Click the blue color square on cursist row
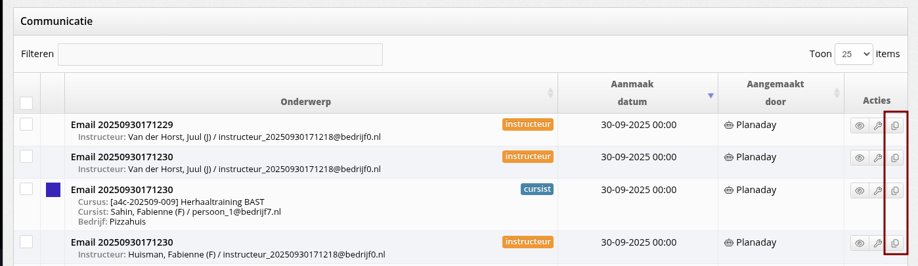The height and width of the screenshot is (266, 918). [x=53, y=190]
